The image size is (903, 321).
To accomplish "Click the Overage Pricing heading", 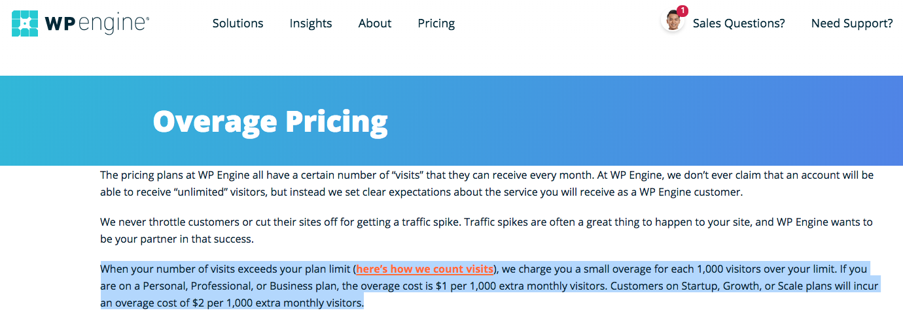I will pyautogui.click(x=270, y=121).
